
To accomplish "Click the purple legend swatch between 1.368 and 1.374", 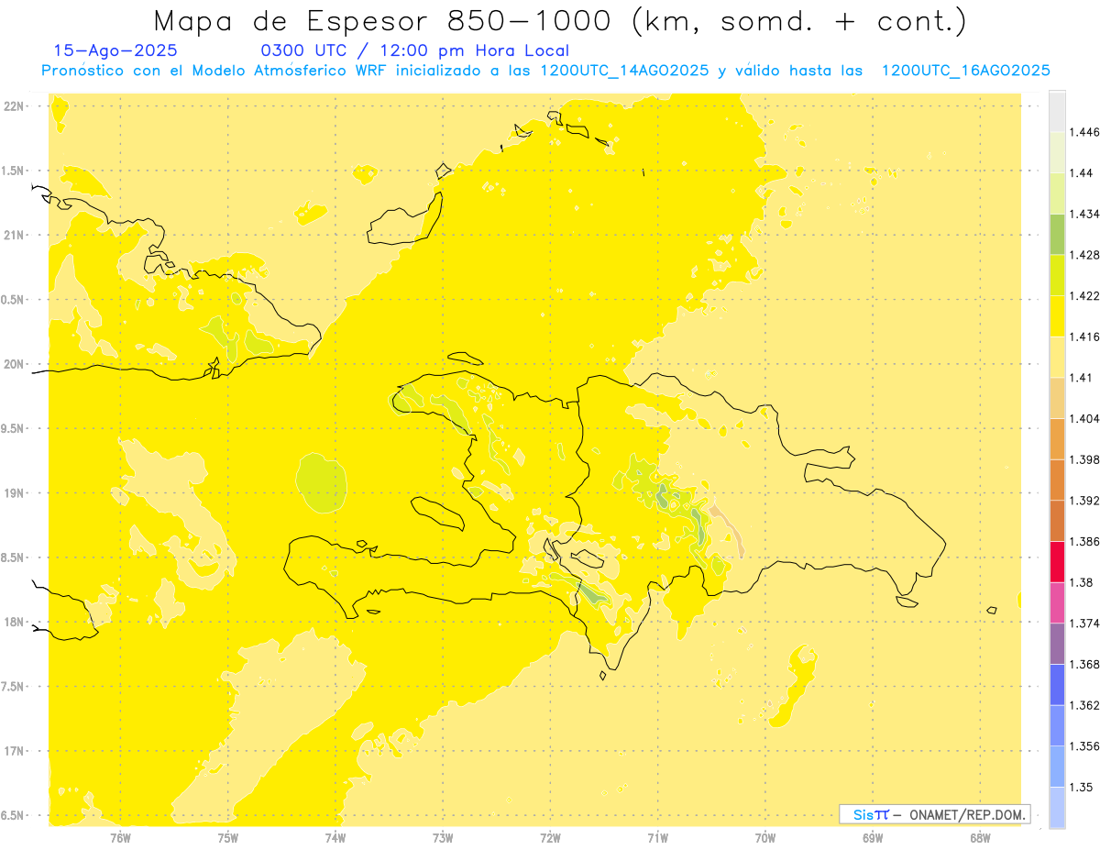I will [x=1057, y=643].
